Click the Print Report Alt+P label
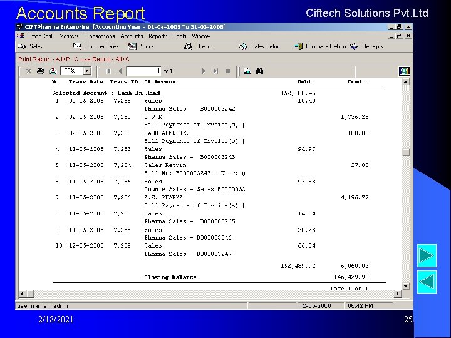Image resolution: width=451 pixels, height=338 pixels. pyautogui.click(x=44, y=59)
